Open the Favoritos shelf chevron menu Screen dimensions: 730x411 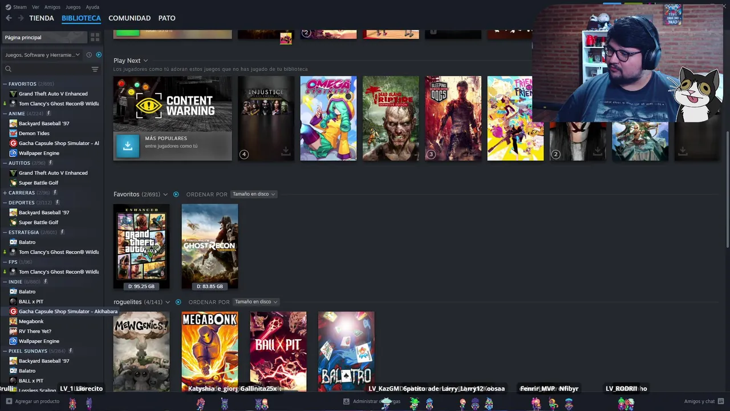[x=165, y=195]
